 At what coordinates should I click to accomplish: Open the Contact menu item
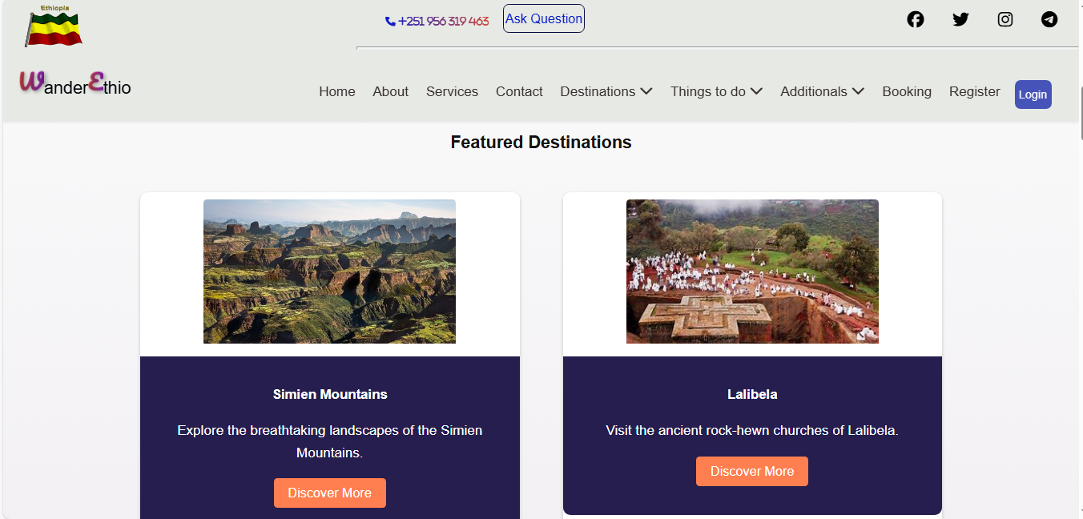519,91
